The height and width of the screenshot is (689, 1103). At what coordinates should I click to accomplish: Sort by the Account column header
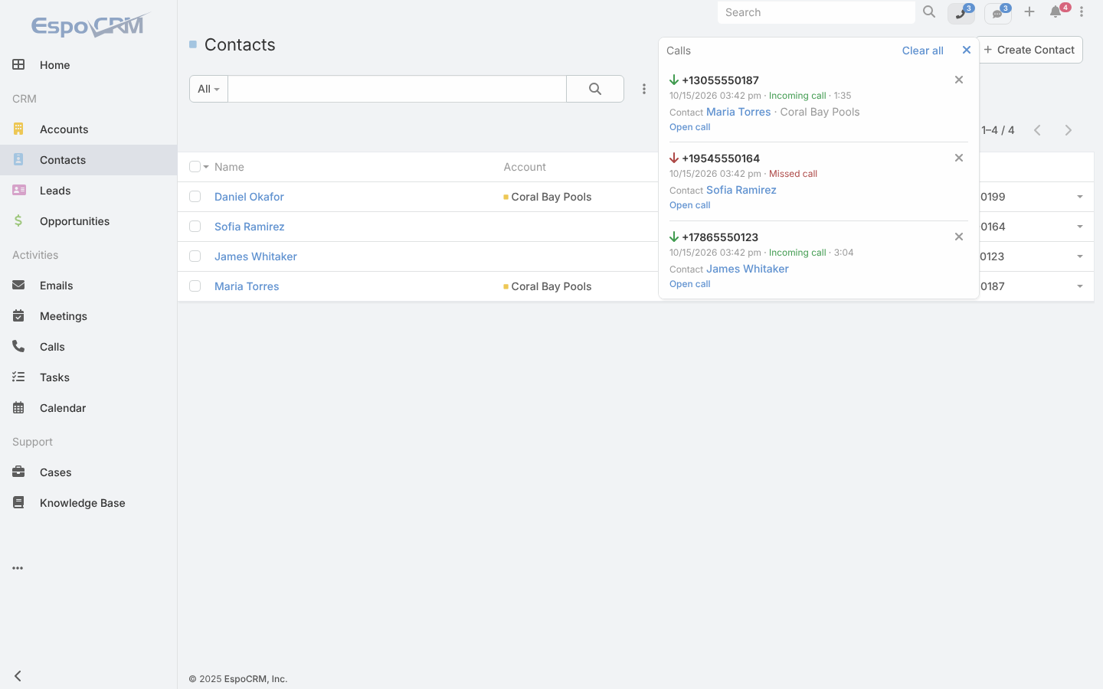click(525, 167)
